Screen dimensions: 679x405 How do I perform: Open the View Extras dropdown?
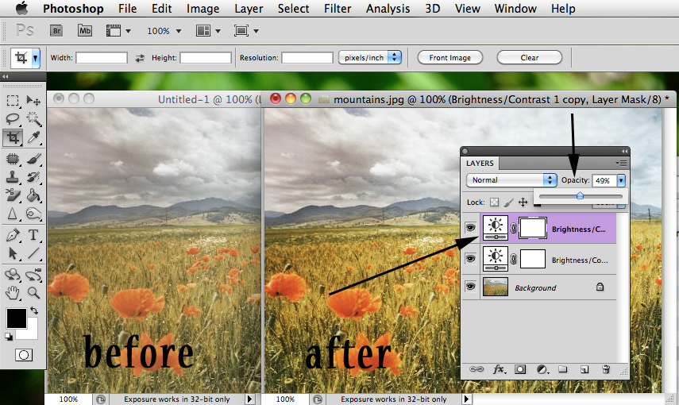(118, 31)
